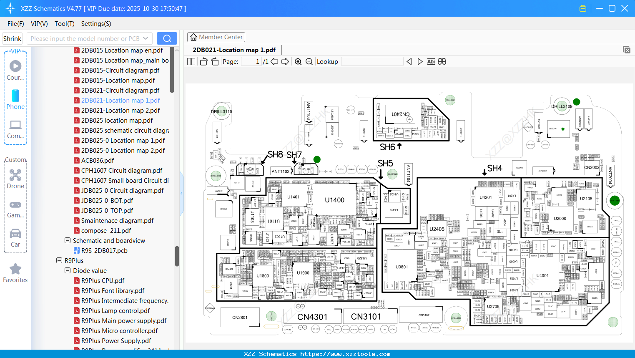Click the Shrink button
This screenshot has height=358, width=635.
click(12, 38)
